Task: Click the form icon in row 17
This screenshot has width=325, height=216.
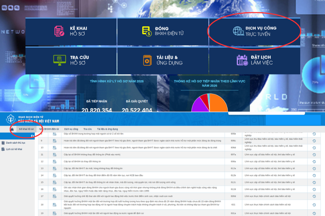Action: 55,196
